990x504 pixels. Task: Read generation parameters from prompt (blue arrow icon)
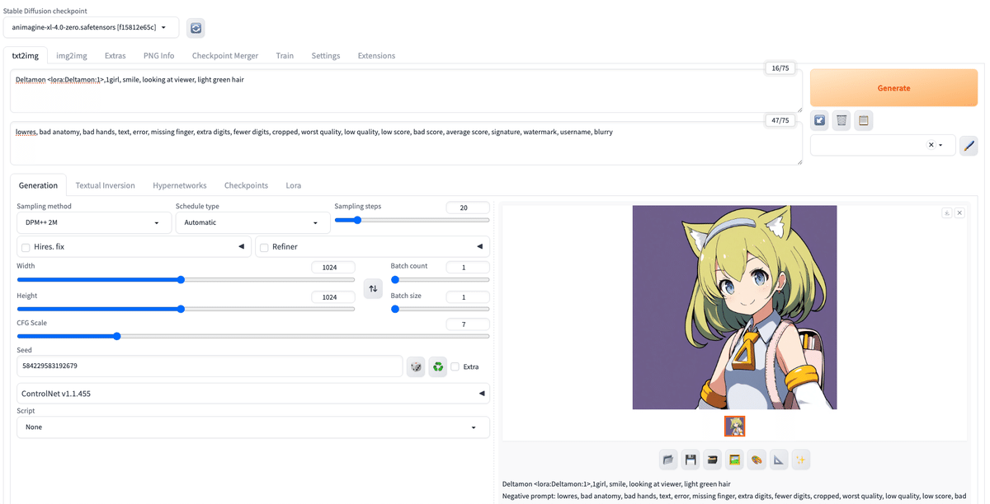(x=820, y=121)
